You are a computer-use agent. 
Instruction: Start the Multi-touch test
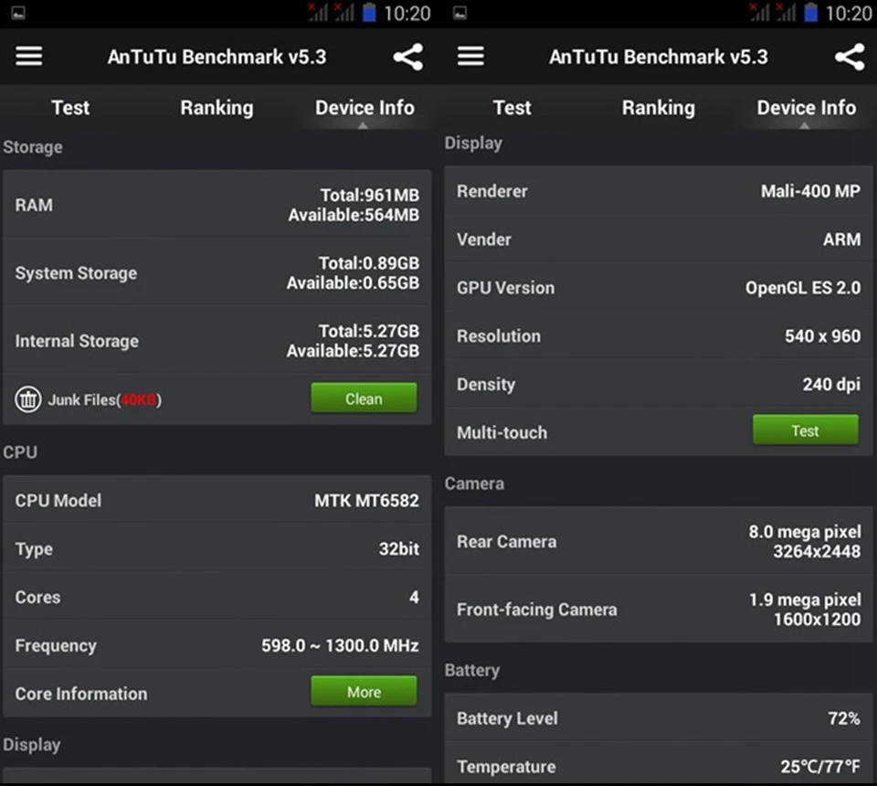(806, 430)
